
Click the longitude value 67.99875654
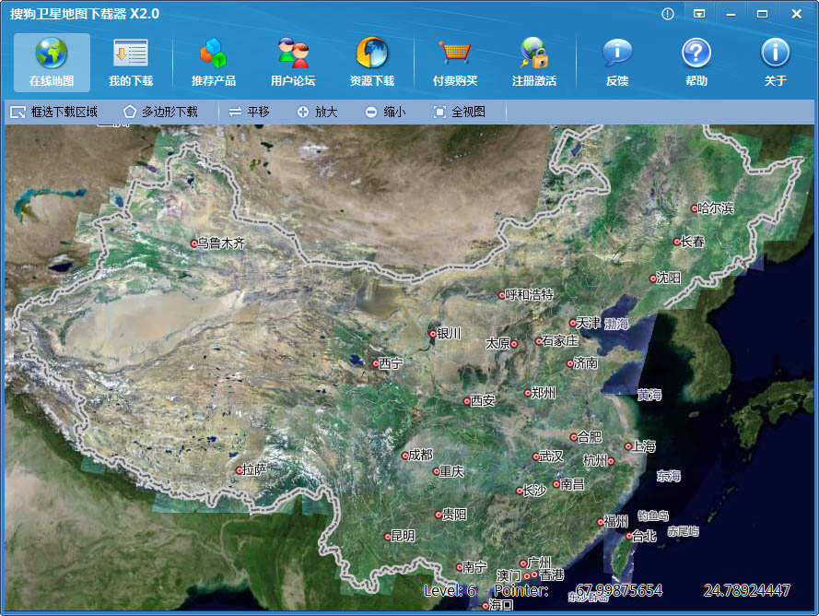(619, 591)
